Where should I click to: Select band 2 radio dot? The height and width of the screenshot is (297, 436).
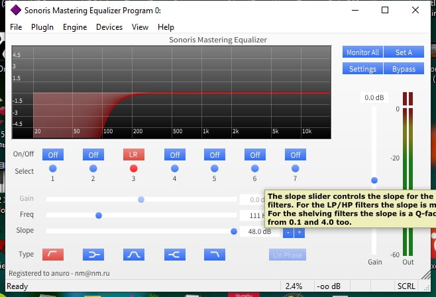[93, 168]
